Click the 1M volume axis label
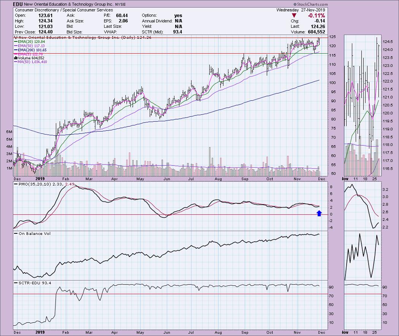Image resolution: width=399 pixels, height=336 pixels. click(9, 168)
